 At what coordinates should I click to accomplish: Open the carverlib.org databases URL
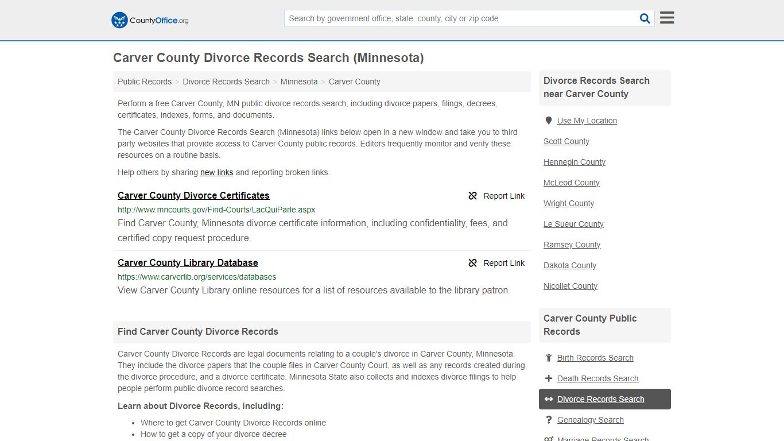click(197, 277)
